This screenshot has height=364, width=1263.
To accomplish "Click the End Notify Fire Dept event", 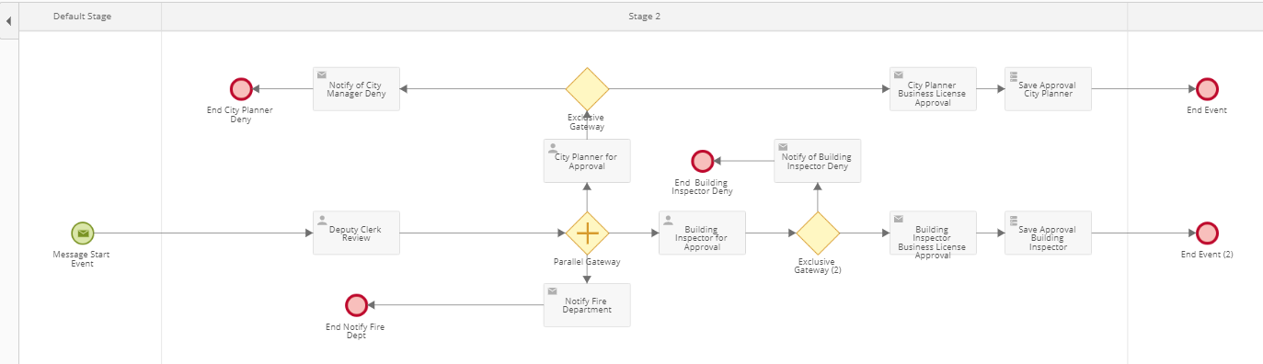I will [x=356, y=305].
